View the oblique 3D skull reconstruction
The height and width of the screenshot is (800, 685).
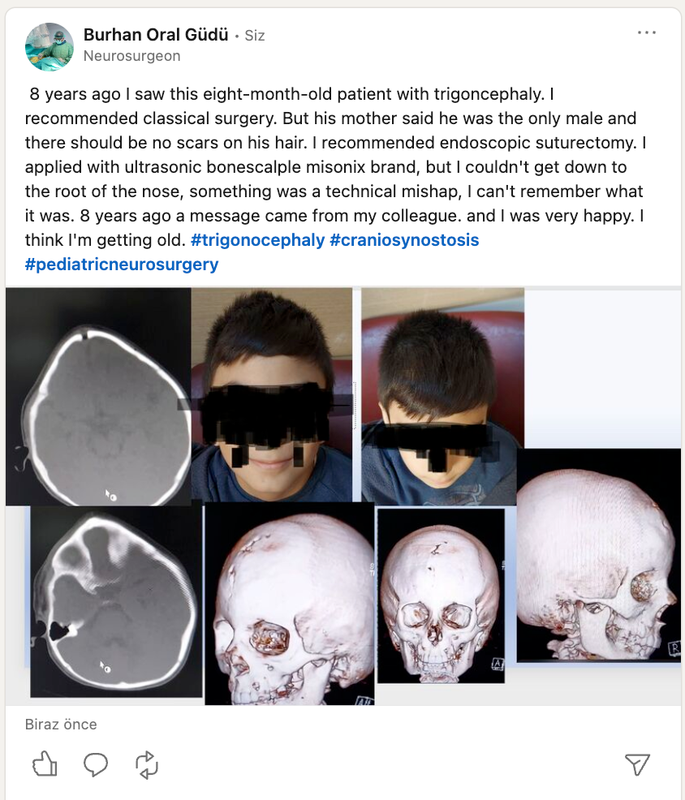[290, 604]
